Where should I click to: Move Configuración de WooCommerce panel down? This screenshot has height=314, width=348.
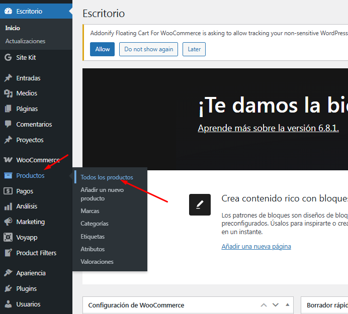click(276, 305)
